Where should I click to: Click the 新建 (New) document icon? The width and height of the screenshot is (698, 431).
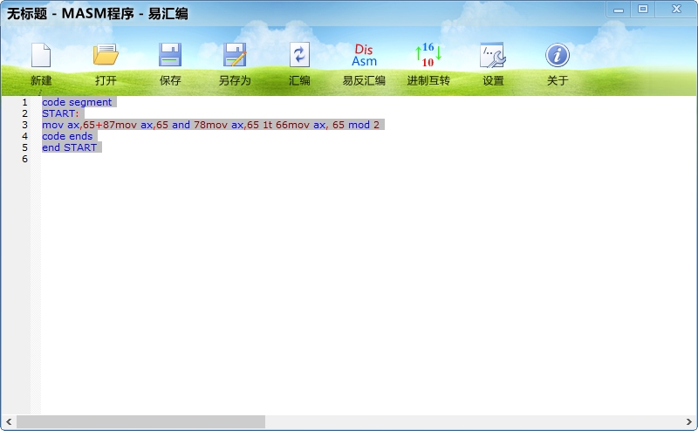point(41,55)
